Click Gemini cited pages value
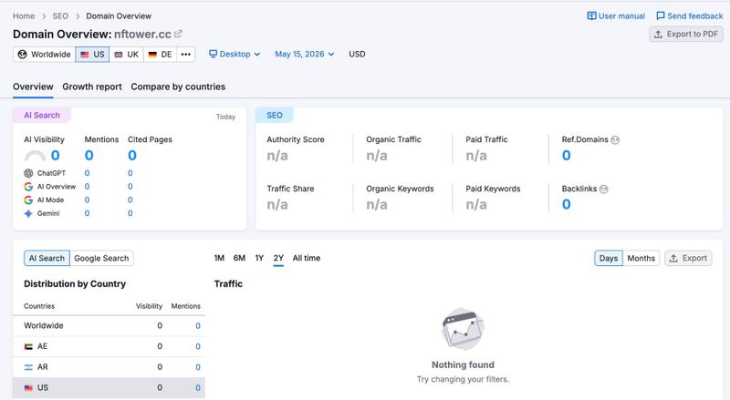 click(x=130, y=213)
